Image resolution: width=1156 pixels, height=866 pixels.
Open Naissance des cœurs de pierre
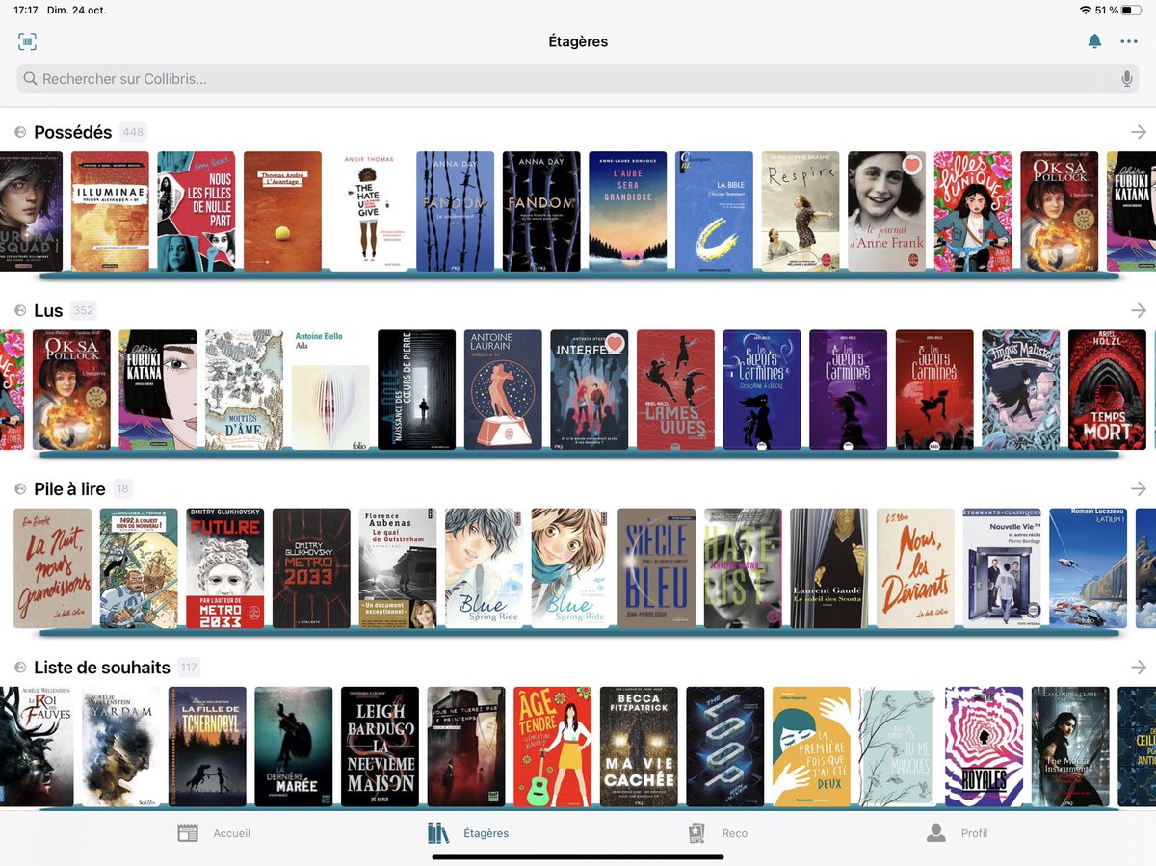click(416, 390)
